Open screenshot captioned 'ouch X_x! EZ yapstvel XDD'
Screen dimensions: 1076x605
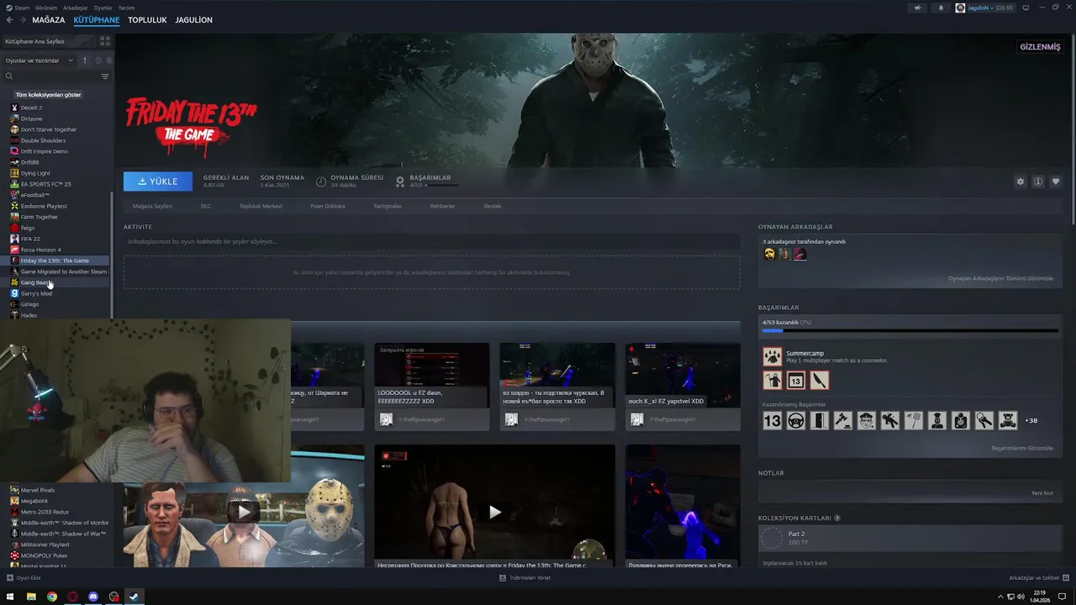[683, 387]
